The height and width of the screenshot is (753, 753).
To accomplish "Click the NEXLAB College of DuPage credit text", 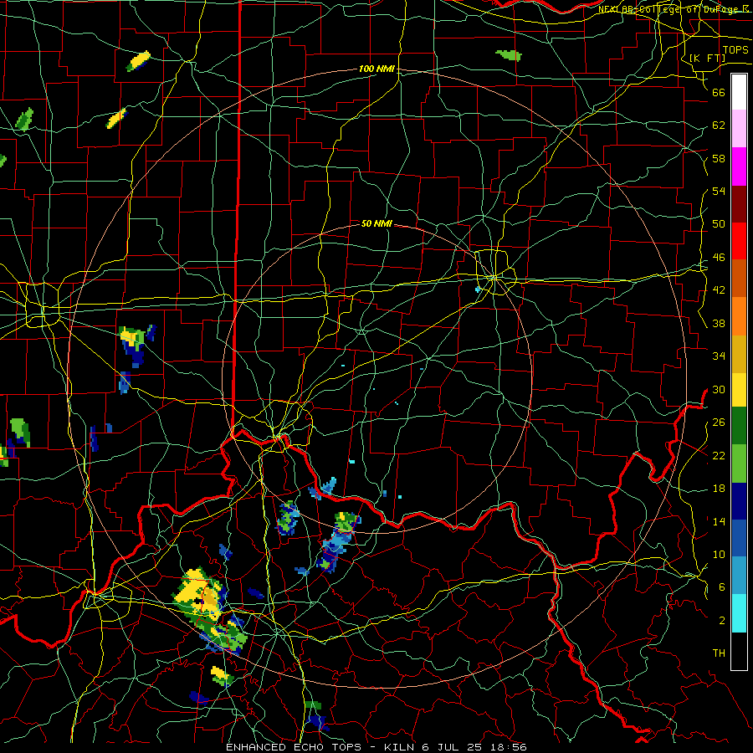I will 673,9.
